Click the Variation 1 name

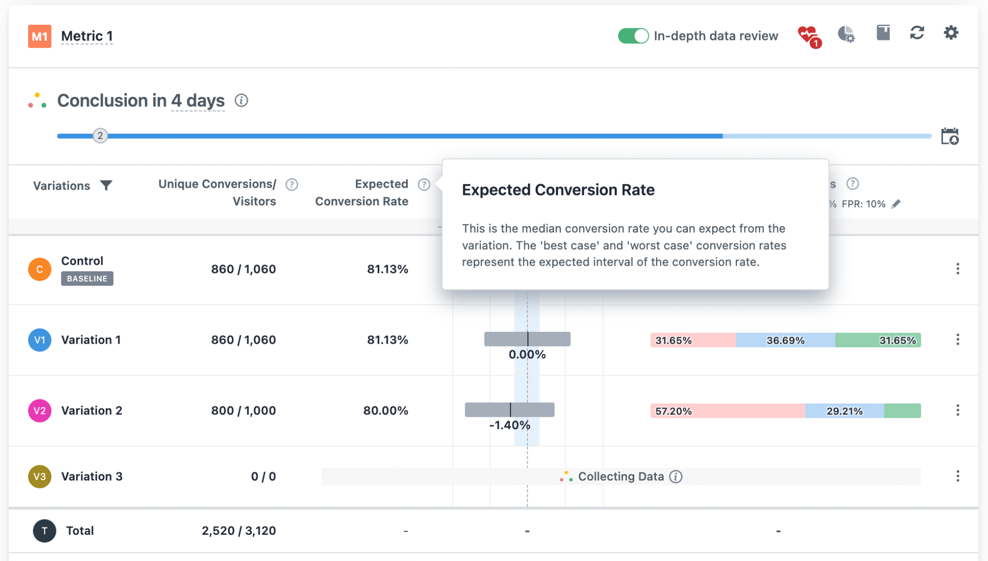(91, 340)
